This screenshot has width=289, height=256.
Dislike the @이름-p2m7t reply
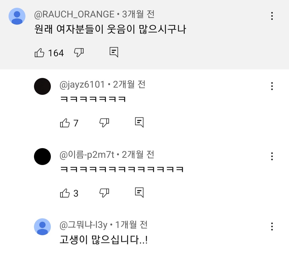[104, 193]
